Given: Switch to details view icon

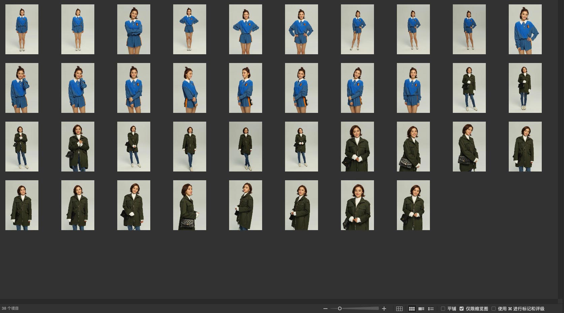Looking at the screenshot, I should pos(421,309).
